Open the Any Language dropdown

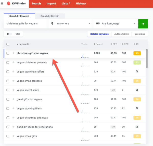[116, 23]
